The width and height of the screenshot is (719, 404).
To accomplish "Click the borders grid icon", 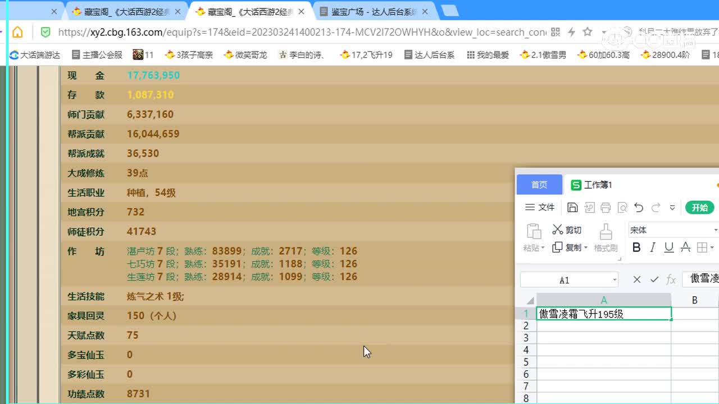I will pyautogui.click(x=702, y=247).
